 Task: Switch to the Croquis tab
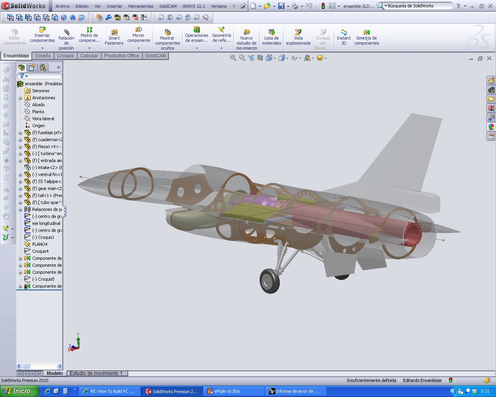(65, 56)
